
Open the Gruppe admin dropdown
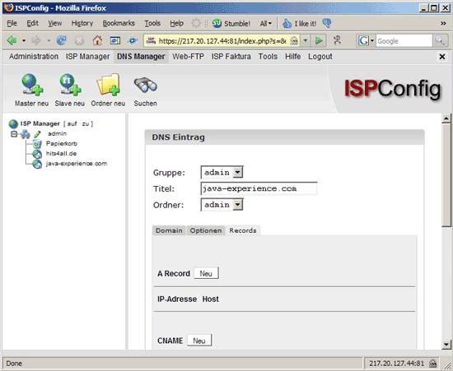(x=222, y=172)
